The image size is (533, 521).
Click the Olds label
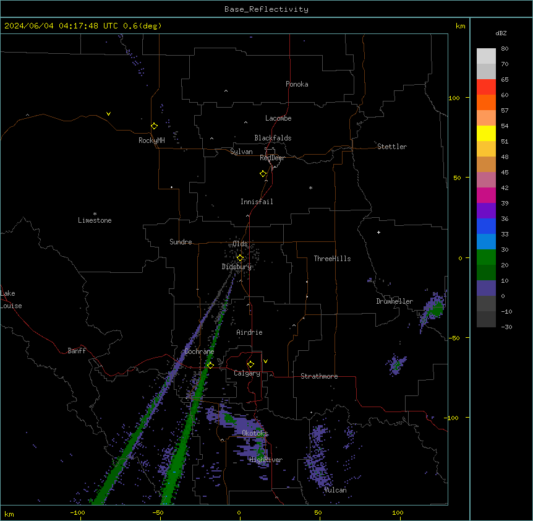point(240,244)
